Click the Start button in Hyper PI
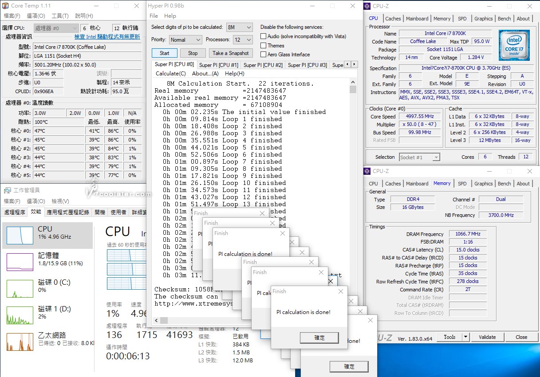This screenshot has height=377, width=540. click(165, 53)
